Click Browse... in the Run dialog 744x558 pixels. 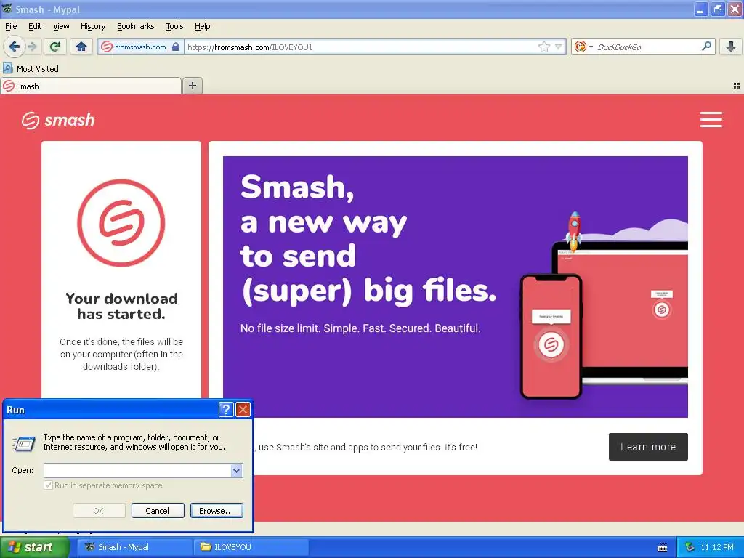coord(217,511)
